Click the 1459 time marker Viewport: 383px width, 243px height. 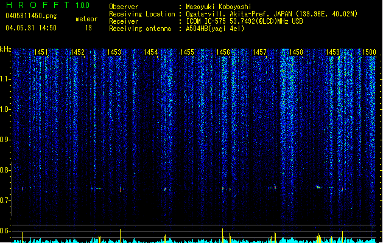coord(332,52)
